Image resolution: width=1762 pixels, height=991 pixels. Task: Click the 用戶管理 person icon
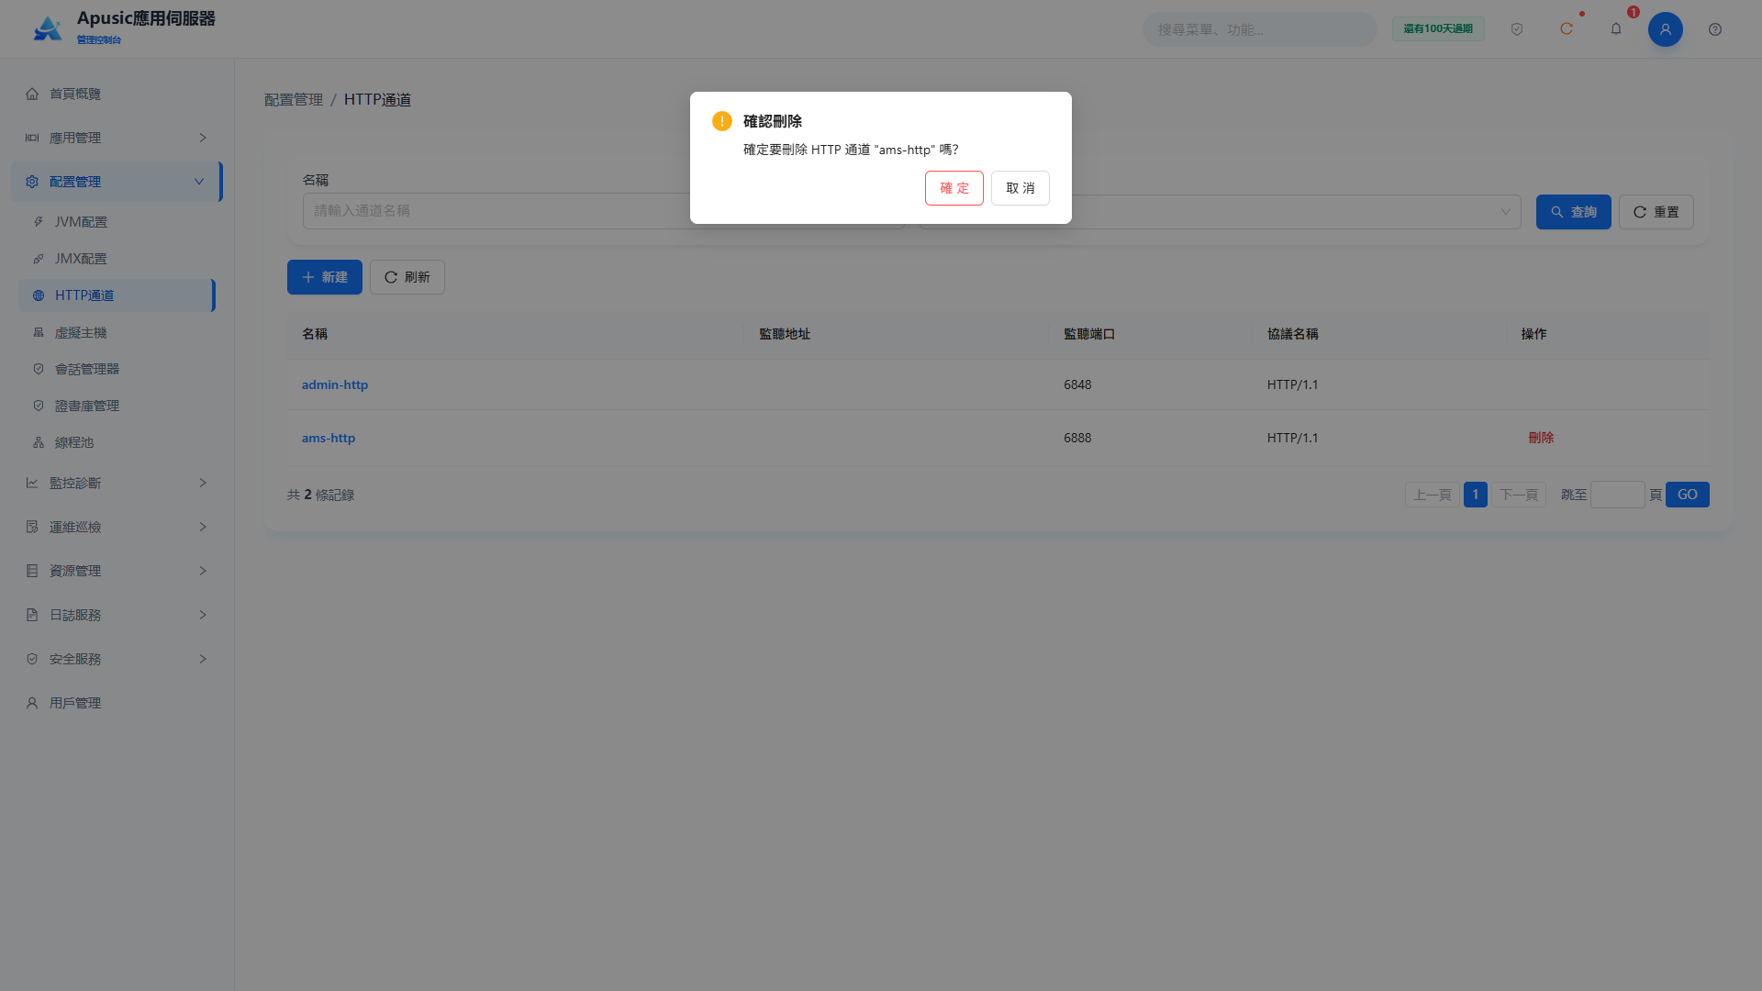tap(32, 703)
